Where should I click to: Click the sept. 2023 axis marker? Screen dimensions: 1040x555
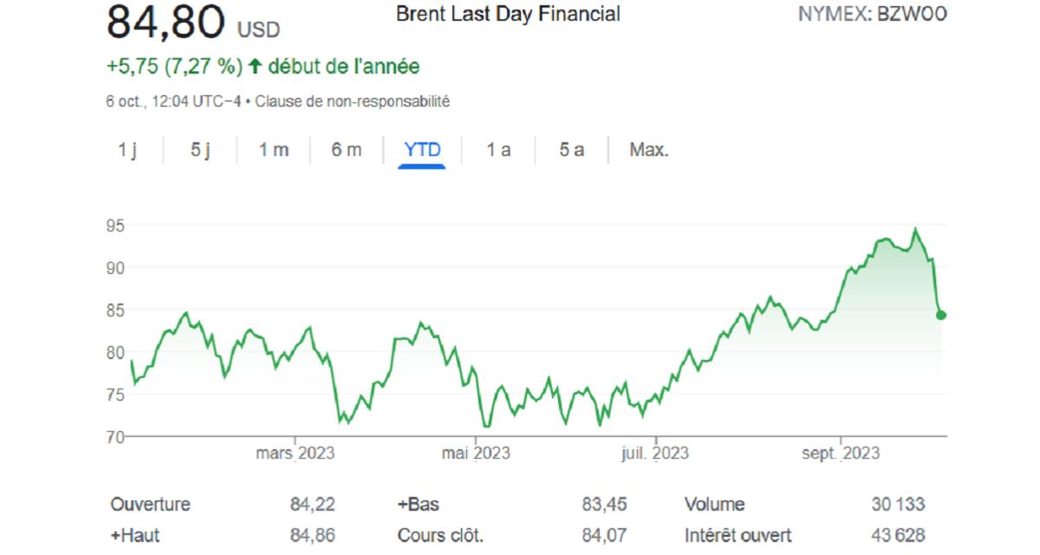point(841,453)
